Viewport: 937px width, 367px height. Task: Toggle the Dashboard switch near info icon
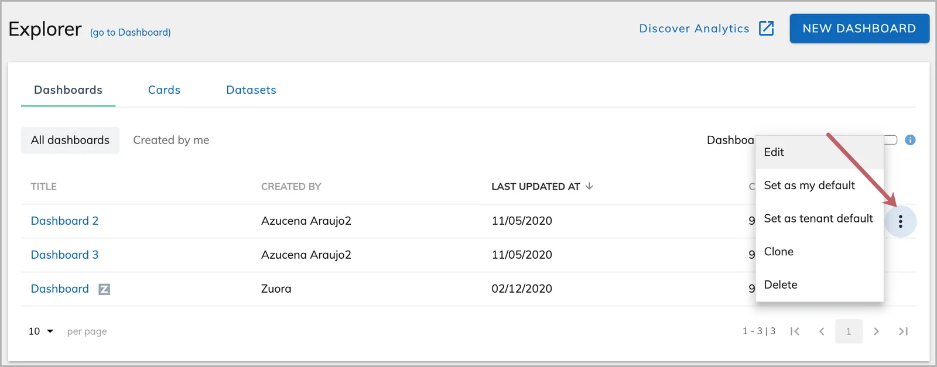[891, 140]
